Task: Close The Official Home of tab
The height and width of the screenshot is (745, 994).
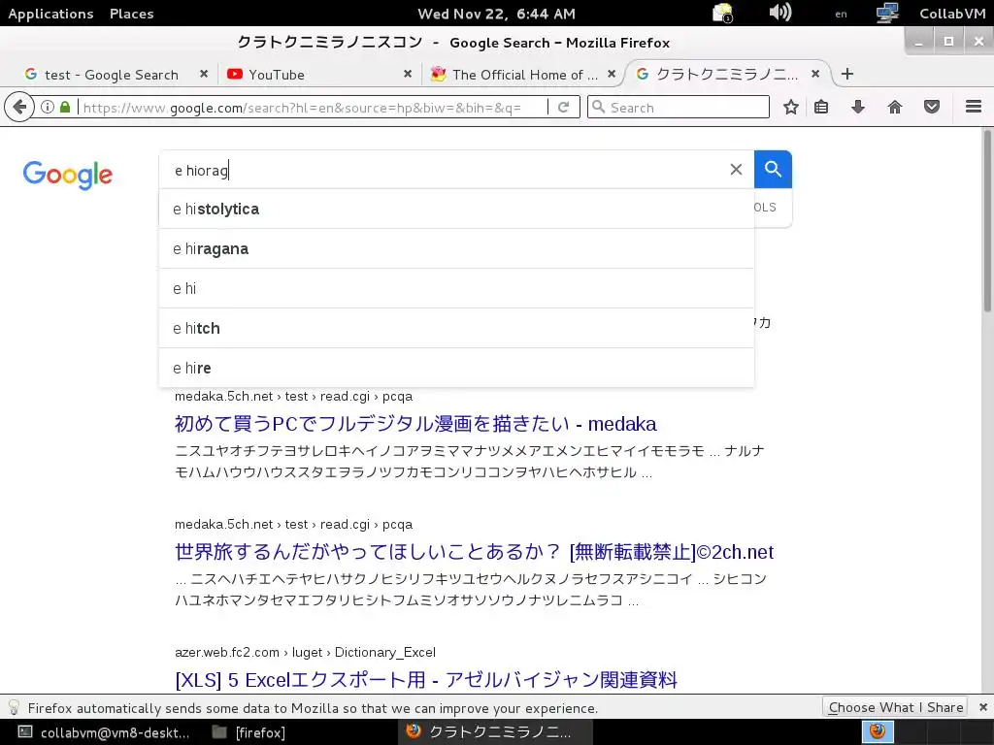Action: pos(612,74)
